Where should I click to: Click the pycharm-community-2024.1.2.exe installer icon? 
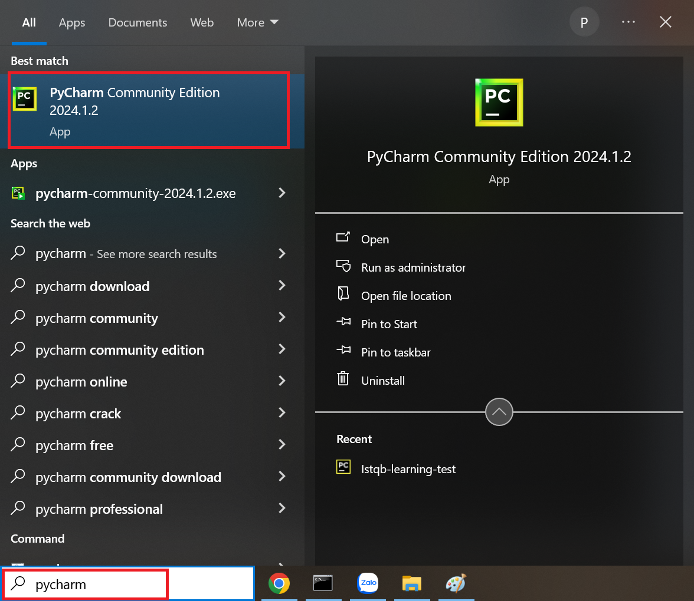pos(18,193)
